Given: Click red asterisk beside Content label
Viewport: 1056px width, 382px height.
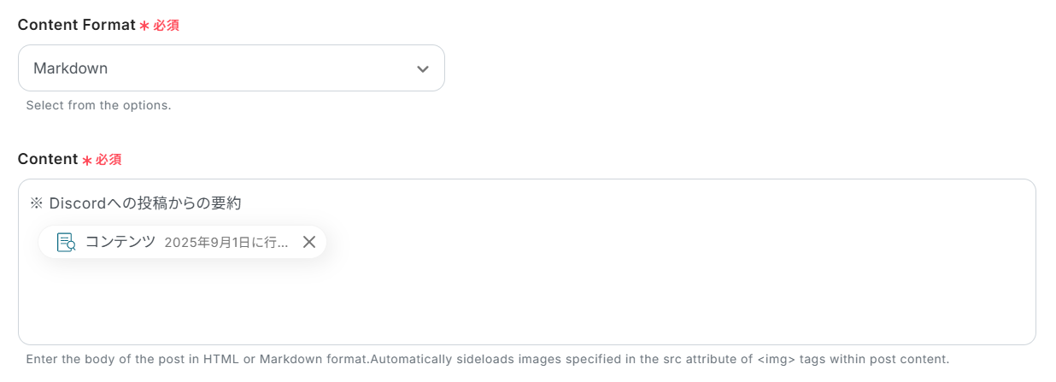Looking at the screenshot, I should [x=86, y=161].
